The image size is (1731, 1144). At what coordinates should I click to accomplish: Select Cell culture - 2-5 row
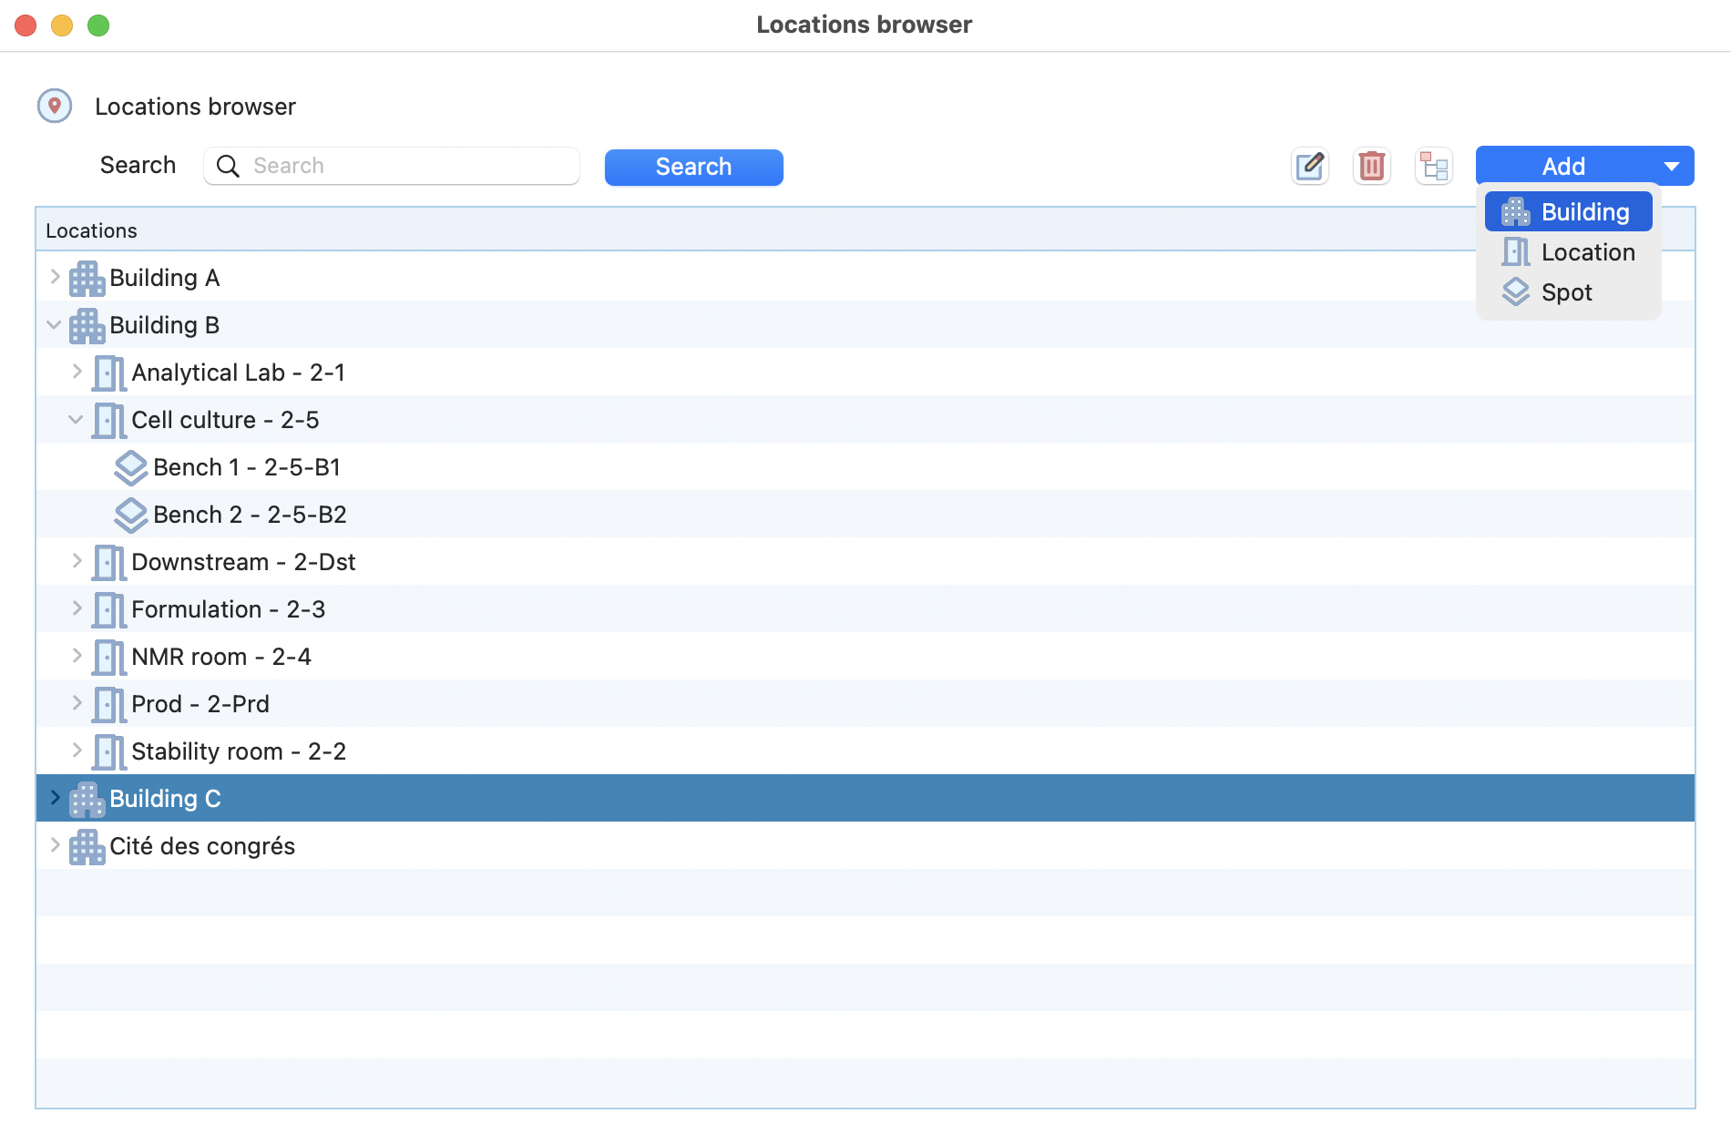click(865, 420)
